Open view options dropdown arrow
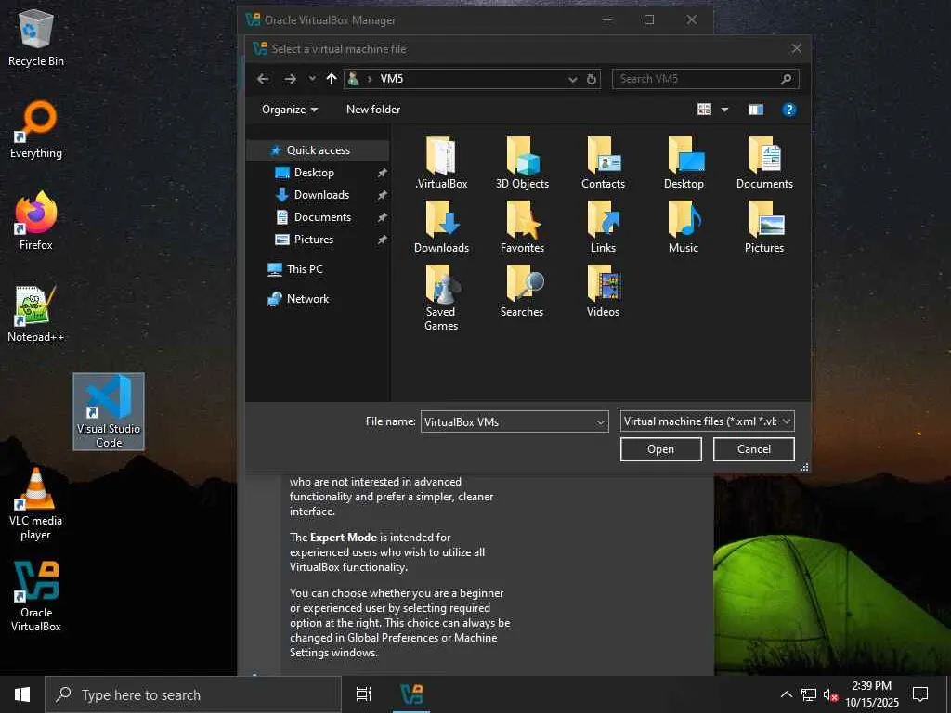 pos(724,110)
